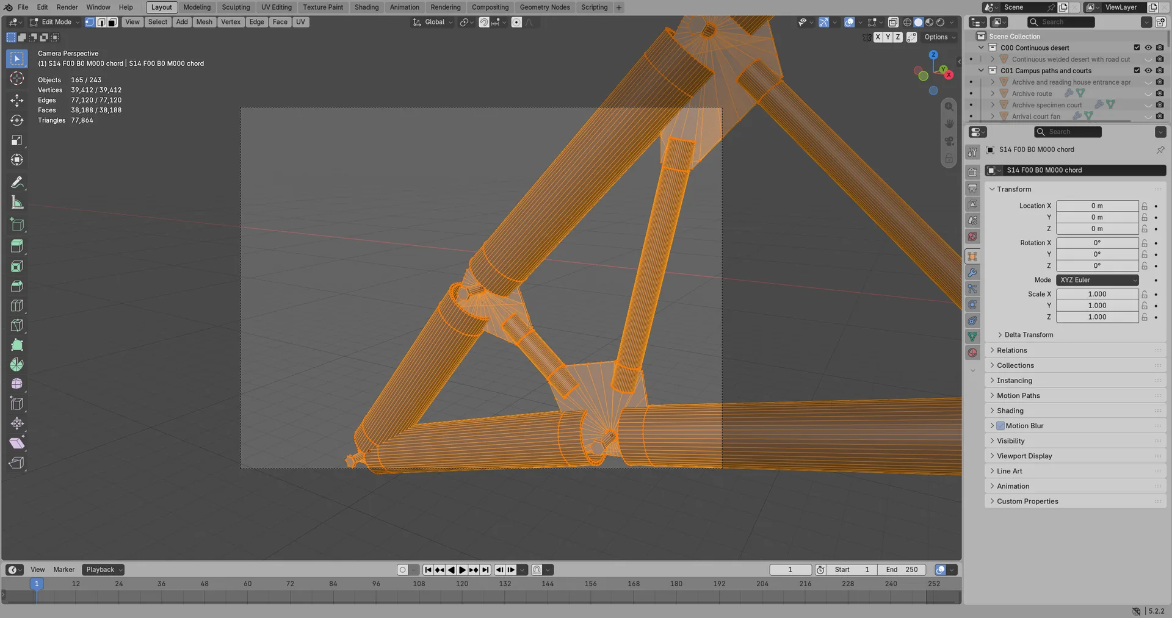
Task: Open the Playback popover in the timeline
Action: 103,570
